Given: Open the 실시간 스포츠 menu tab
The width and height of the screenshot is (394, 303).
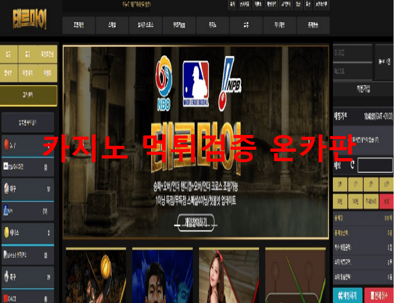Looking at the screenshot, I should 145,25.
